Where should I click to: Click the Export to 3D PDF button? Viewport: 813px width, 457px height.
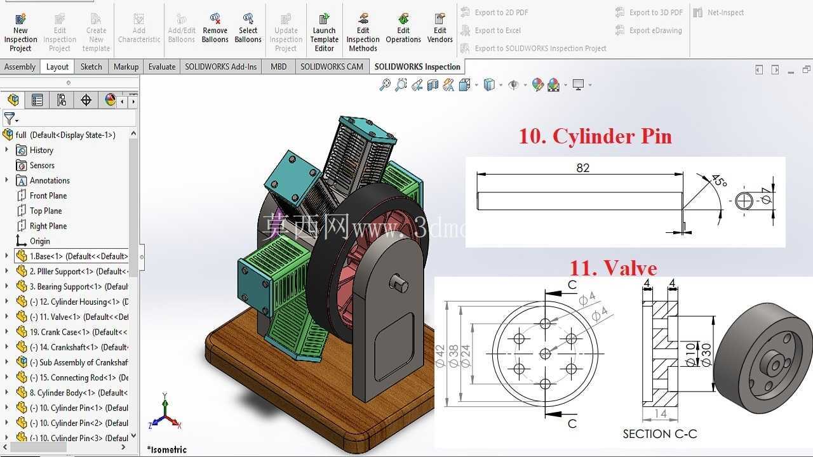(649, 12)
